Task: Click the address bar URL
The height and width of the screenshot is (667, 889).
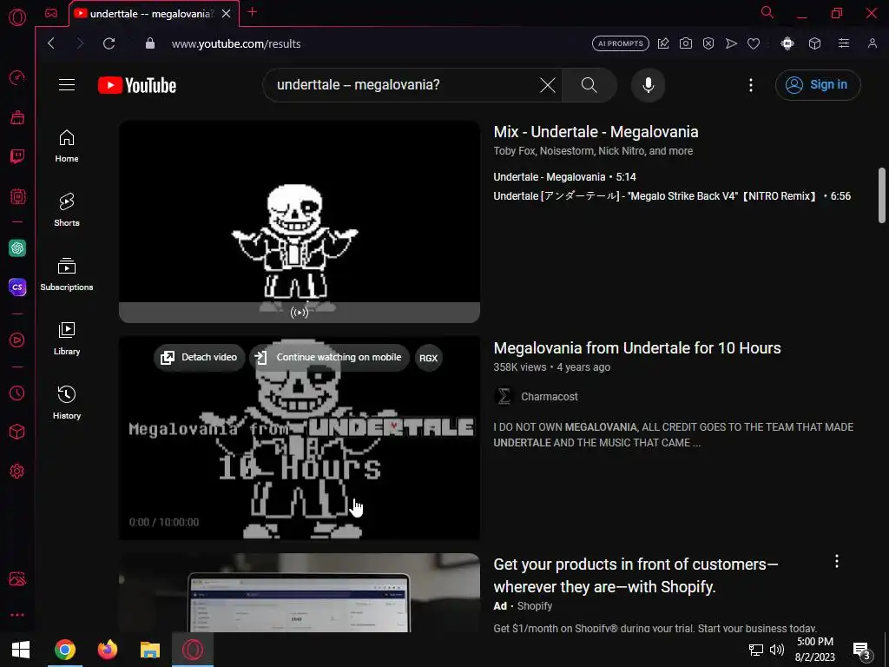Action: (236, 43)
